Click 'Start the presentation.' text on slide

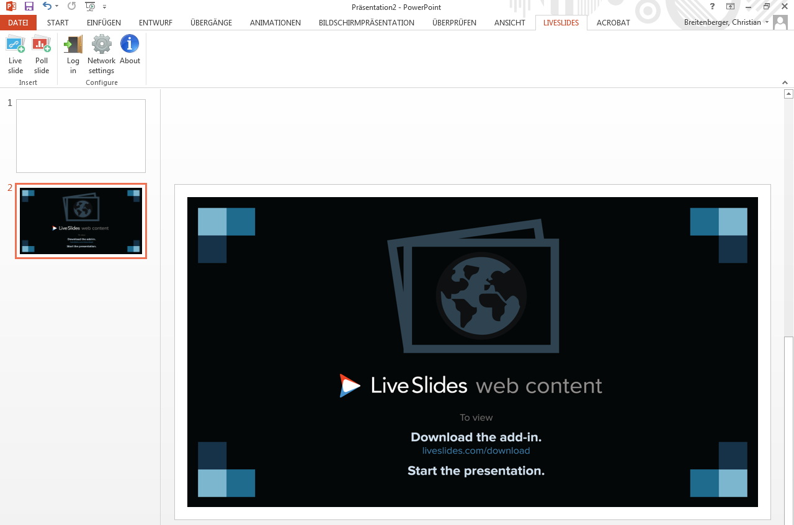click(x=476, y=470)
